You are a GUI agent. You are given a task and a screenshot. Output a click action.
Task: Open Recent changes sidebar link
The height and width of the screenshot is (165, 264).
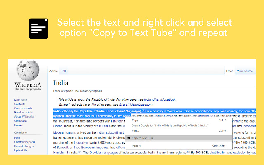24,146
